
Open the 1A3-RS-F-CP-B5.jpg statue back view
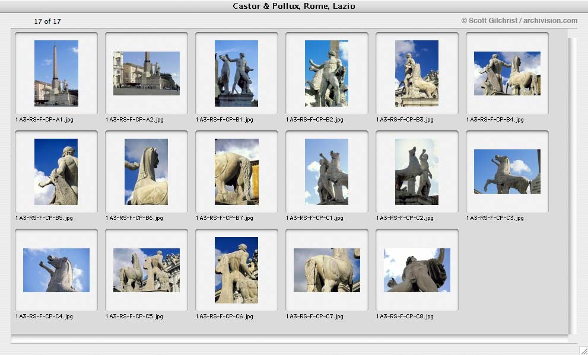(x=56, y=172)
